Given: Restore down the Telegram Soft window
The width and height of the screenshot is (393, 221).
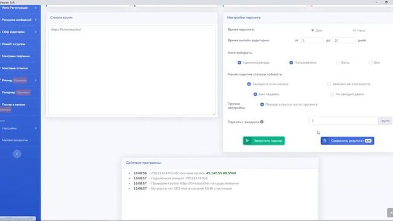Looking at the screenshot, I should coord(386,2).
